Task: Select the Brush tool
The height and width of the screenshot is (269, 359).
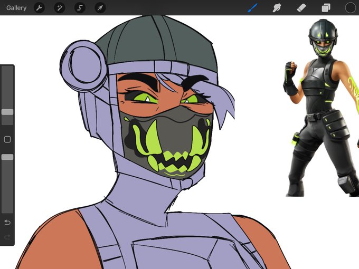Action: tap(252, 8)
